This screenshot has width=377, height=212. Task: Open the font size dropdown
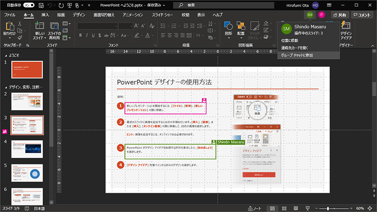click(131, 26)
